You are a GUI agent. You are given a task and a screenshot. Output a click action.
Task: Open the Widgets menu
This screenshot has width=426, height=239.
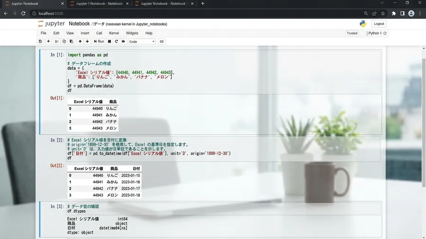(132, 33)
